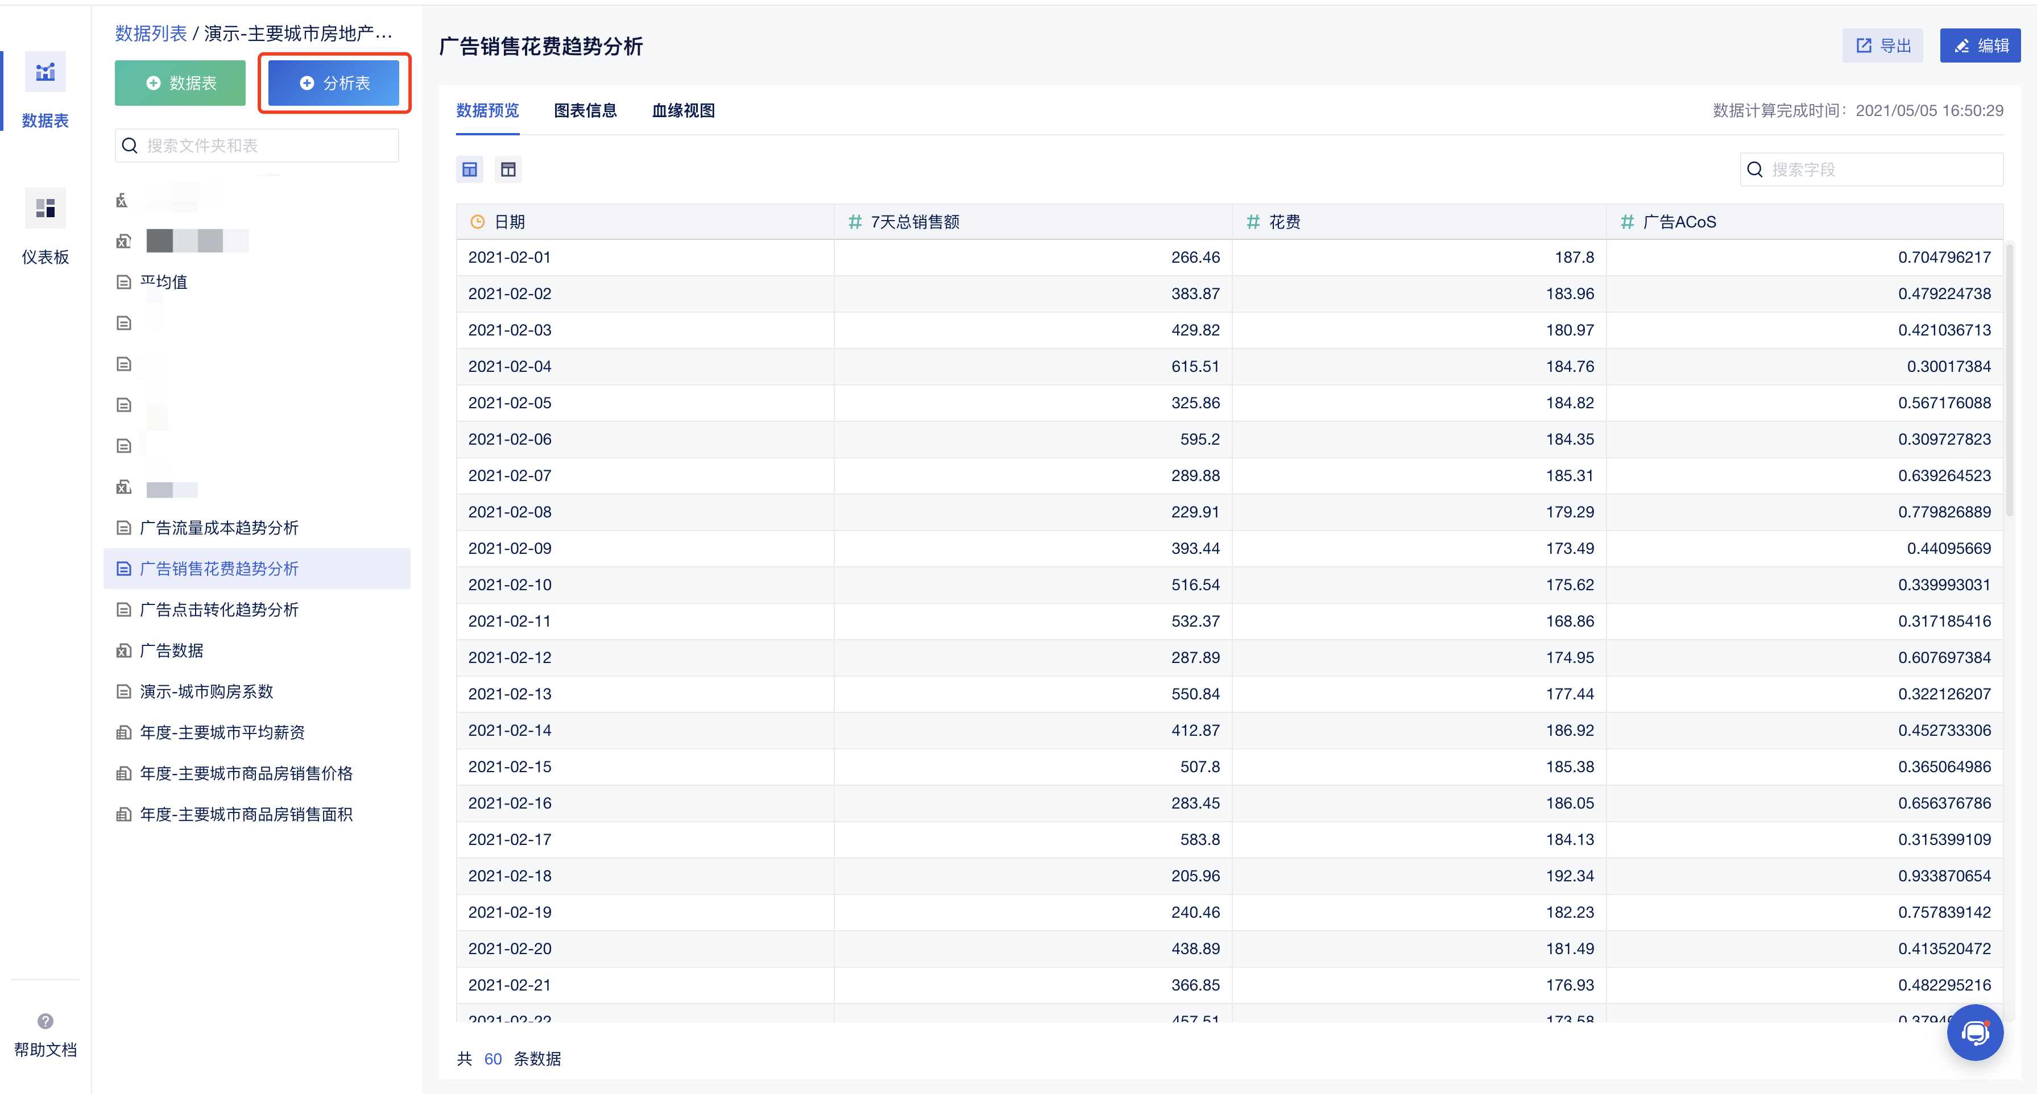Switch to the second table layout icon
The height and width of the screenshot is (1094, 2037).
pyautogui.click(x=508, y=169)
